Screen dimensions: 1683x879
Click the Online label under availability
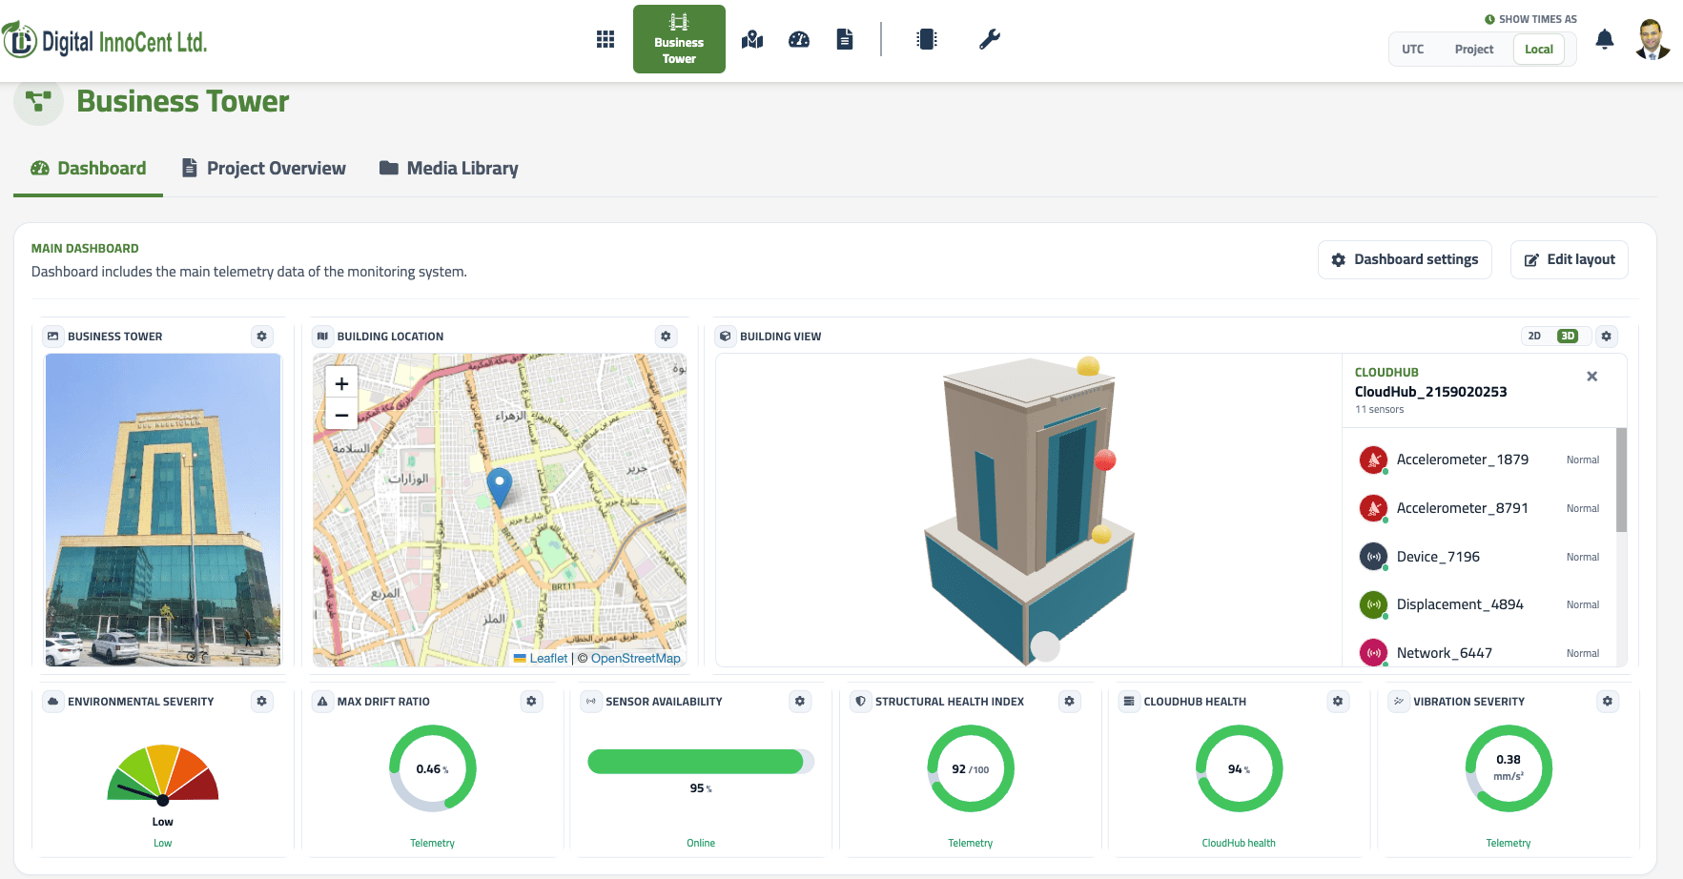[701, 843]
